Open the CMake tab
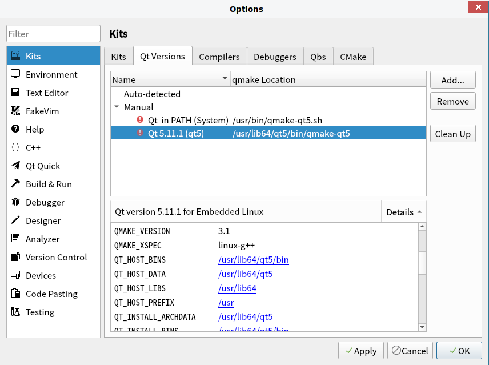Viewport: 489px width, 365px height. [353, 56]
